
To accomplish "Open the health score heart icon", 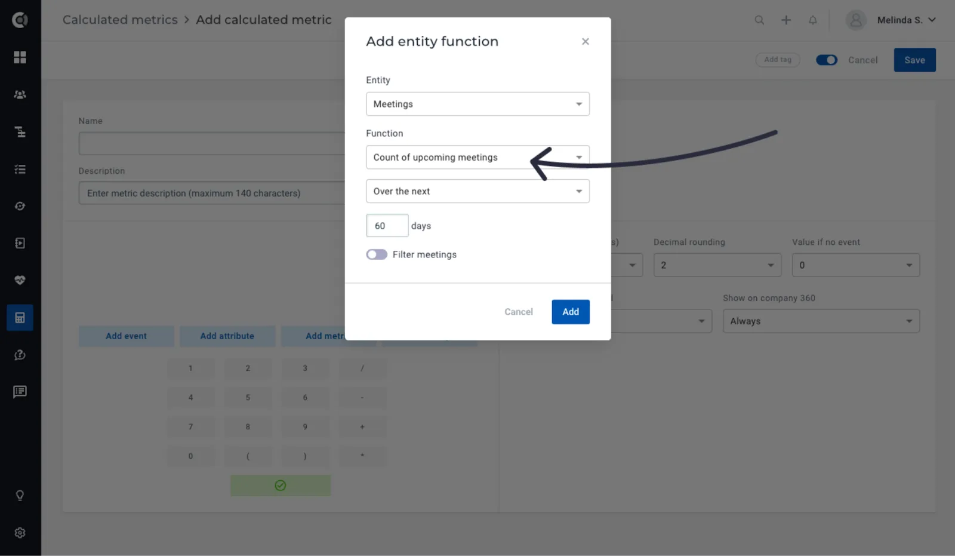I will click(20, 280).
